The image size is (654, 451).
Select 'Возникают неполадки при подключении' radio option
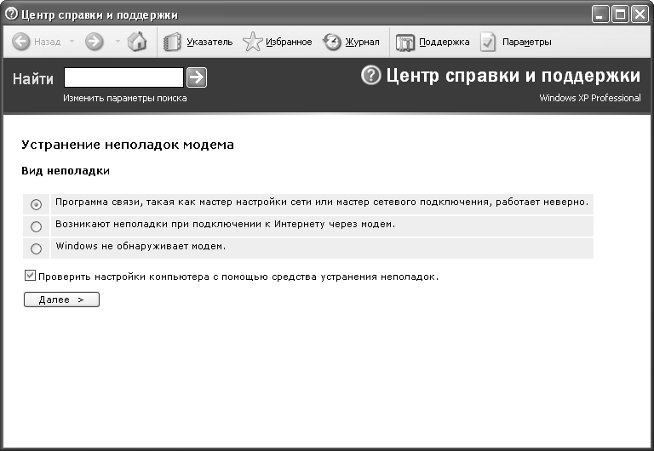coord(36,226)
